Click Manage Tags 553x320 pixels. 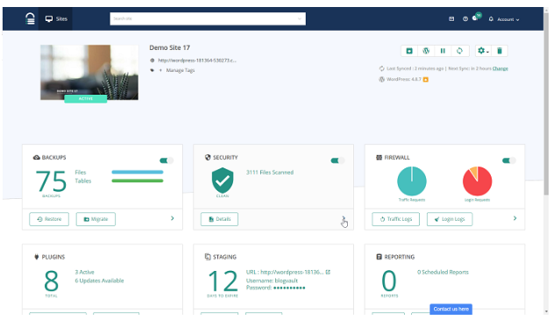181,70
